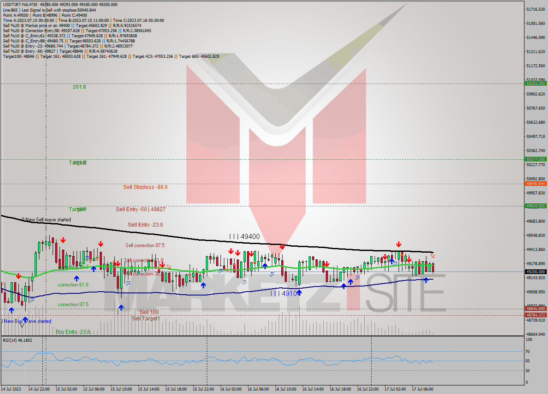
Task: Click the 'Target100: 48846' targets line
Action: point(111,56)
